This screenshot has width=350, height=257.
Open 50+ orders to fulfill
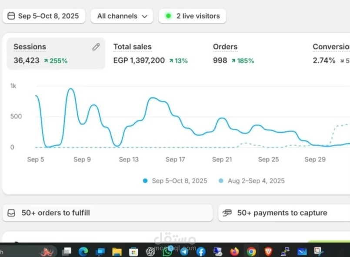pos(107,213)
